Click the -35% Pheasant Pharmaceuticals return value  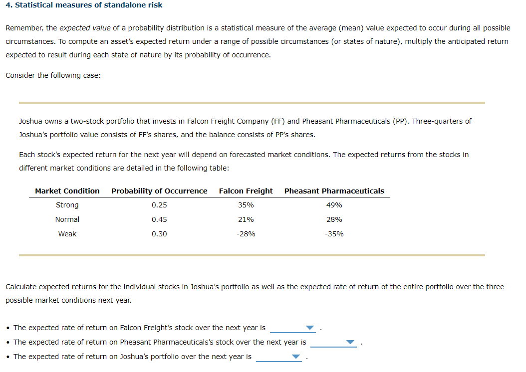click(x=334, y=233)
